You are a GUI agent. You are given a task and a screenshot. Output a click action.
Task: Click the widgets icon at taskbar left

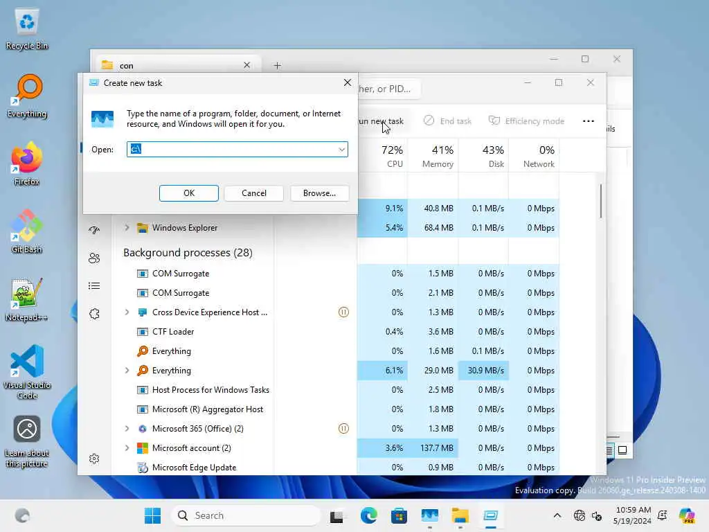(x=22, y=515)
